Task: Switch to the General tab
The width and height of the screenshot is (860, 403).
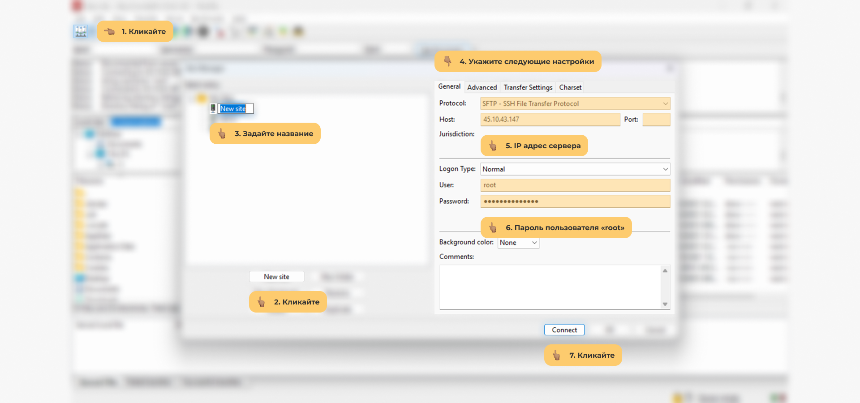Action: (449, 87)
